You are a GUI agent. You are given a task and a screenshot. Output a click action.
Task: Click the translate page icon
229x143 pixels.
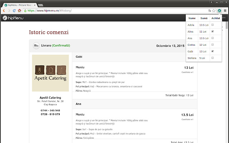pos(210,10)
